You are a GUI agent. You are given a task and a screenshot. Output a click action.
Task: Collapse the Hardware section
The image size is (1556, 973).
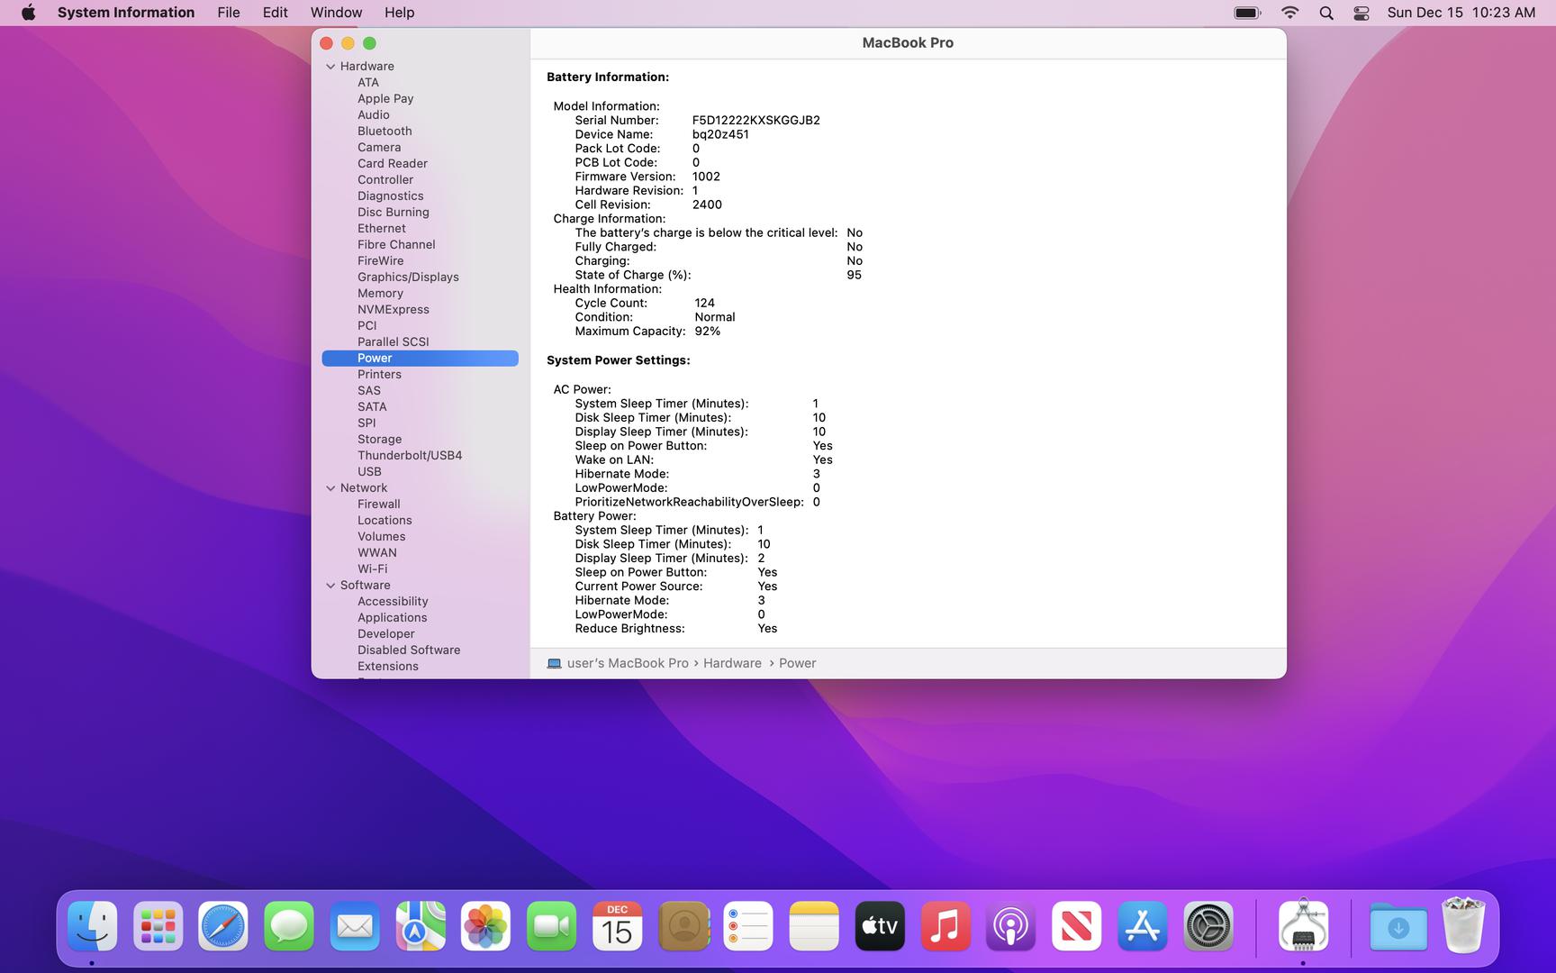pyautogui.click(x=330, y=67)
